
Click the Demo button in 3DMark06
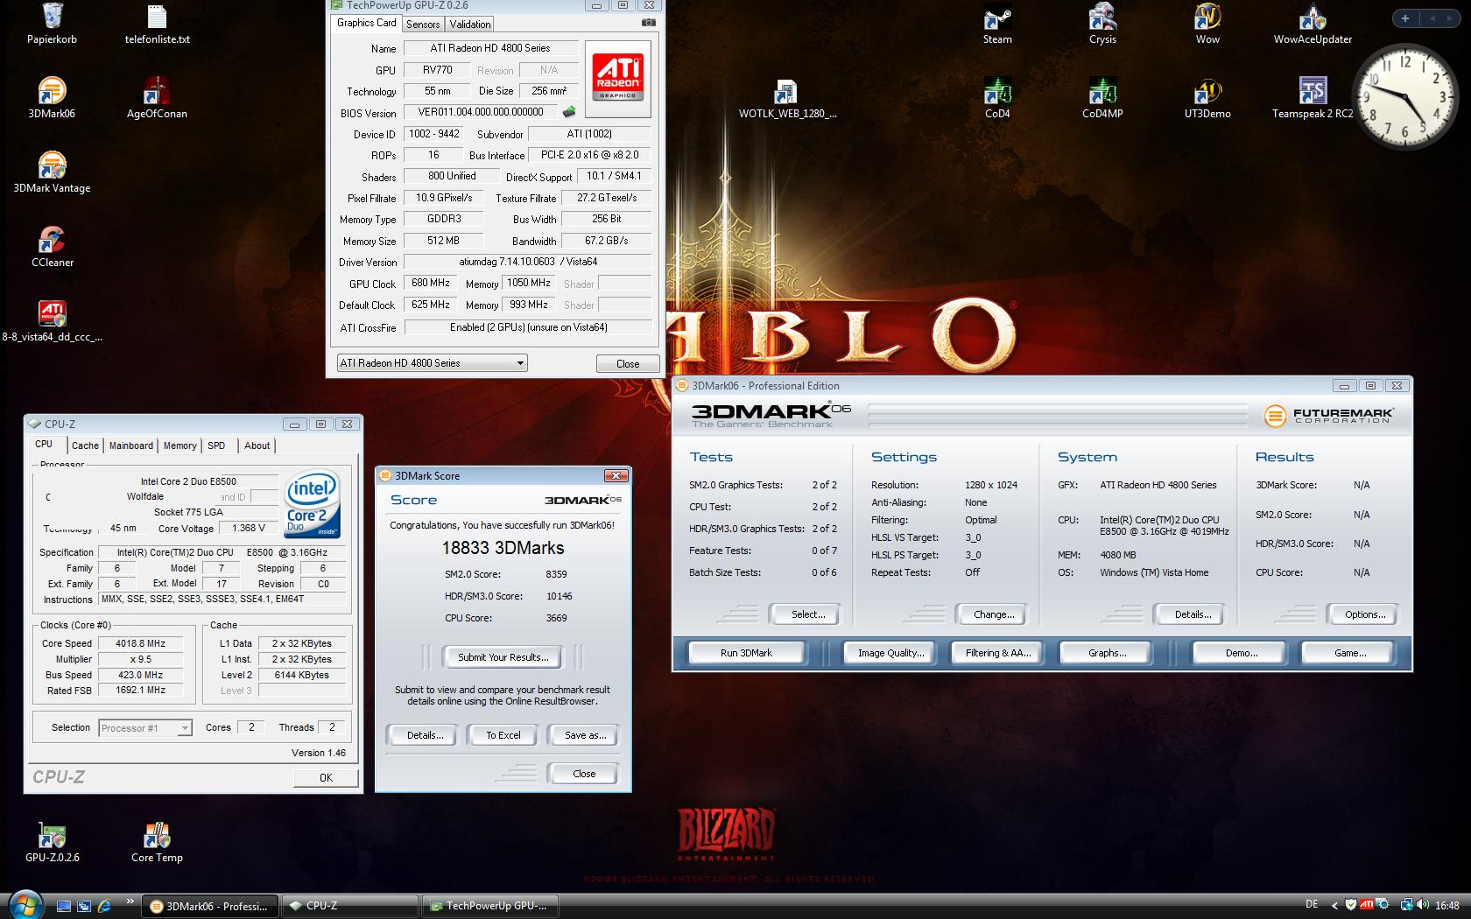point(1241,653)
